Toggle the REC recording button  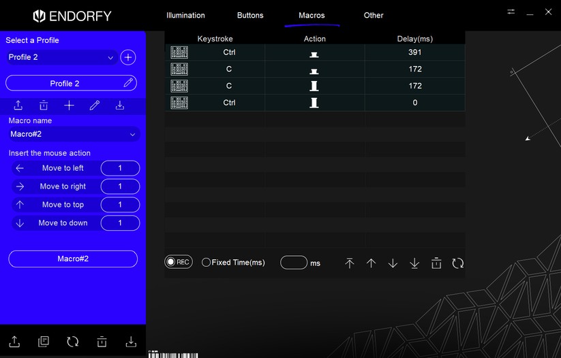coord(179,262)
